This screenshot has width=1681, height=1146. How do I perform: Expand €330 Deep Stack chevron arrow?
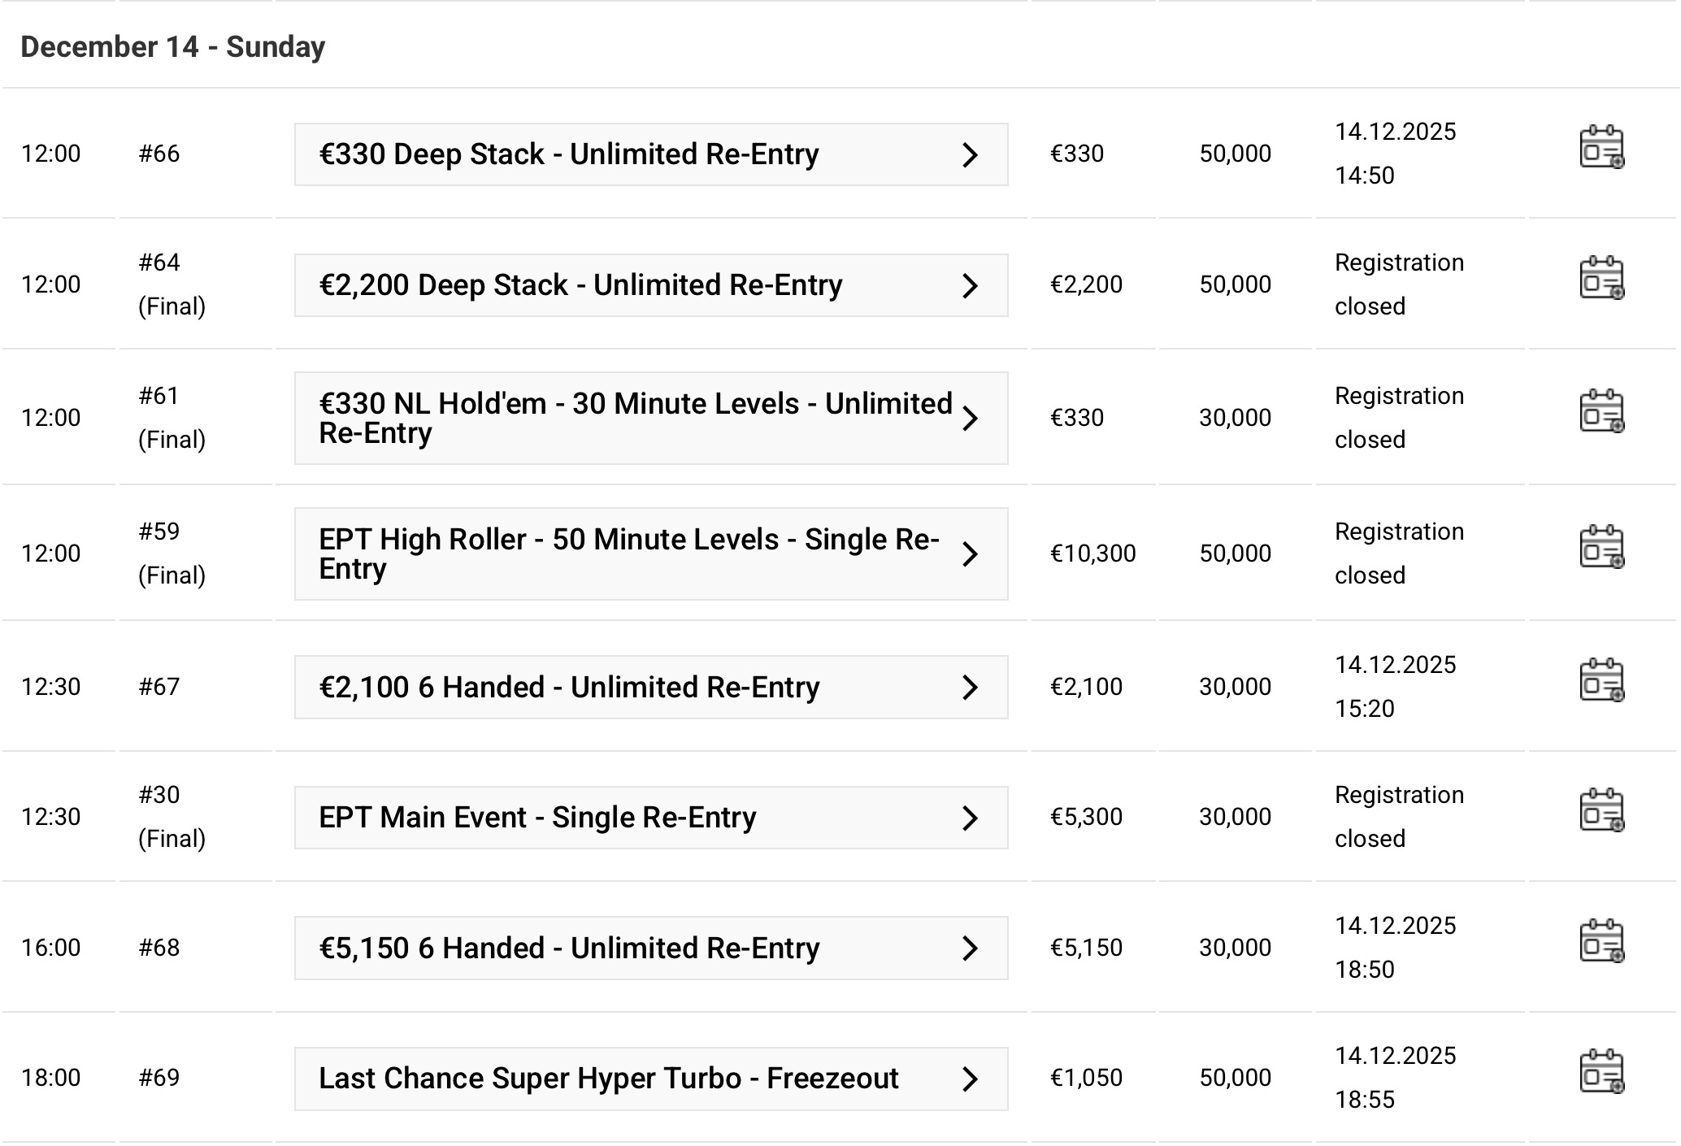pyautogui.click(x=969, y=155)
